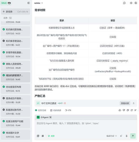This screenshot has height=142, width=139.
Task: Copy the response with copy icon
Action: click(x=128, y=110)
